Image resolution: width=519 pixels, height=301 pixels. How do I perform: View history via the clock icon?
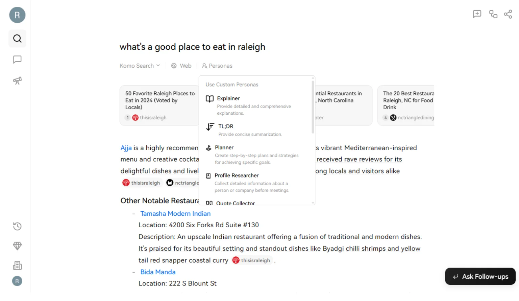[x=17, y=226]
